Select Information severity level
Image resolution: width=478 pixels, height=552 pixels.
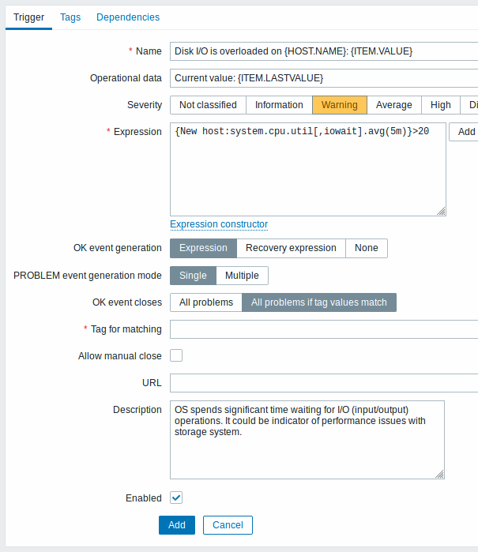tap(279, 105)
